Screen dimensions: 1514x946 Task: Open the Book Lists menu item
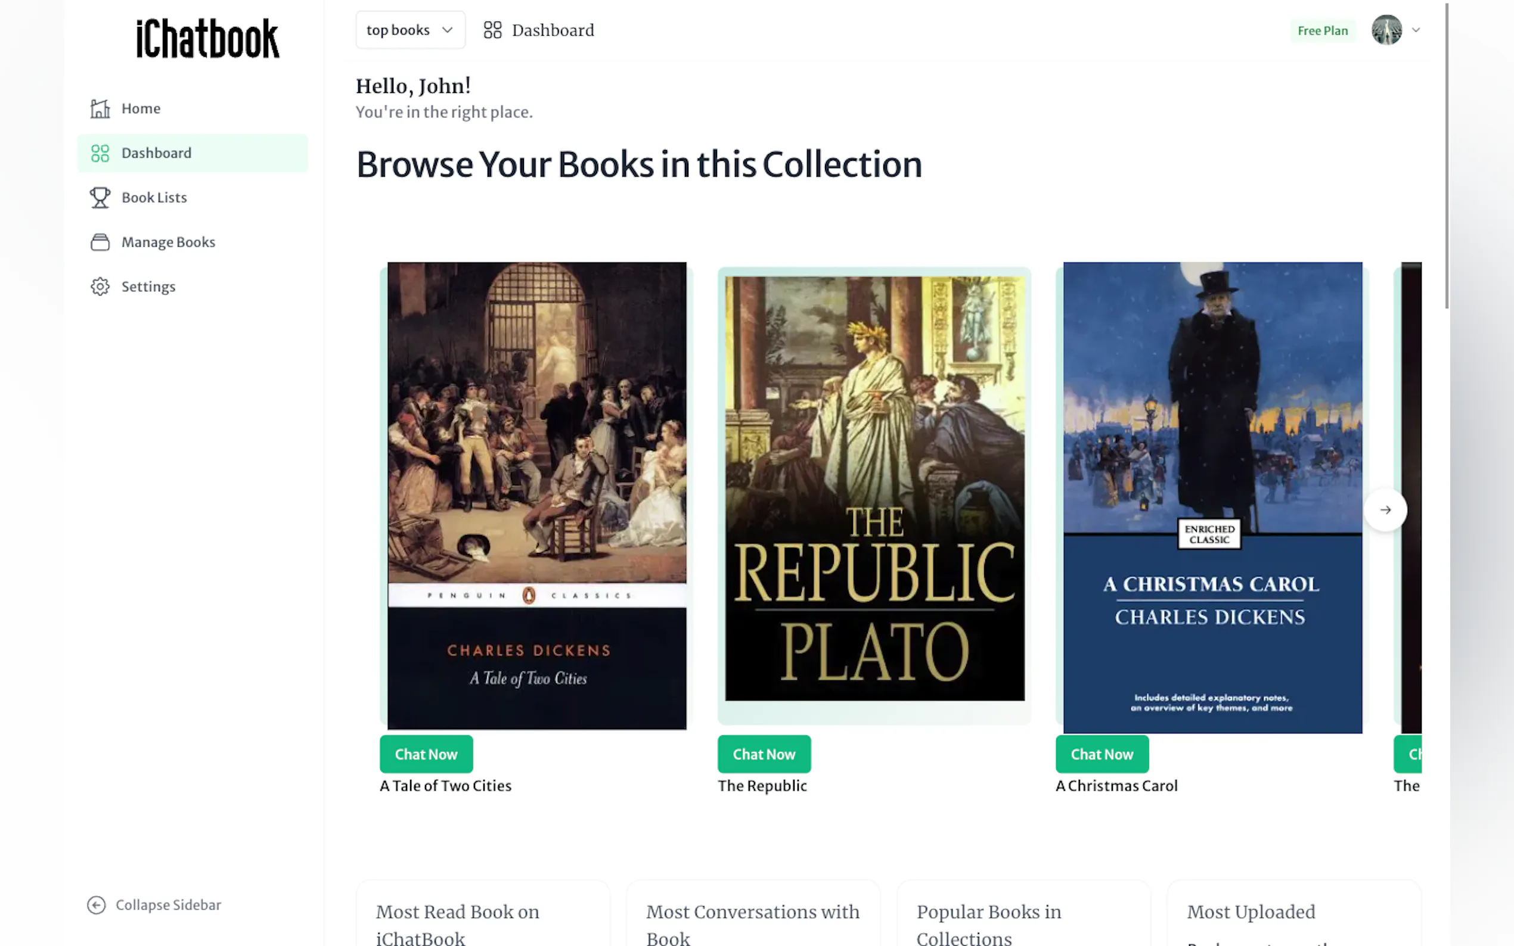pyautogui.click(x=154, y=198)
